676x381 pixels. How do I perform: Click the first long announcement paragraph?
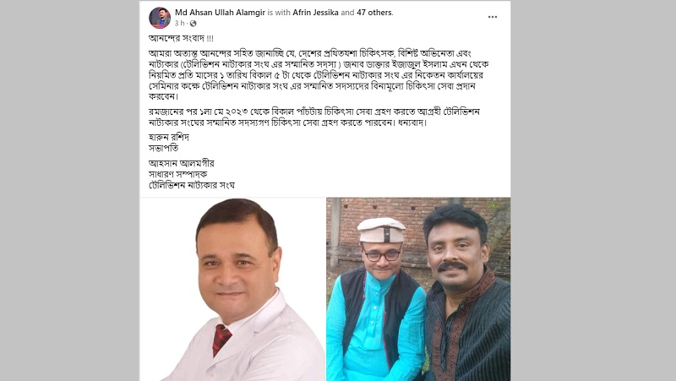click(x=319, y=75)
